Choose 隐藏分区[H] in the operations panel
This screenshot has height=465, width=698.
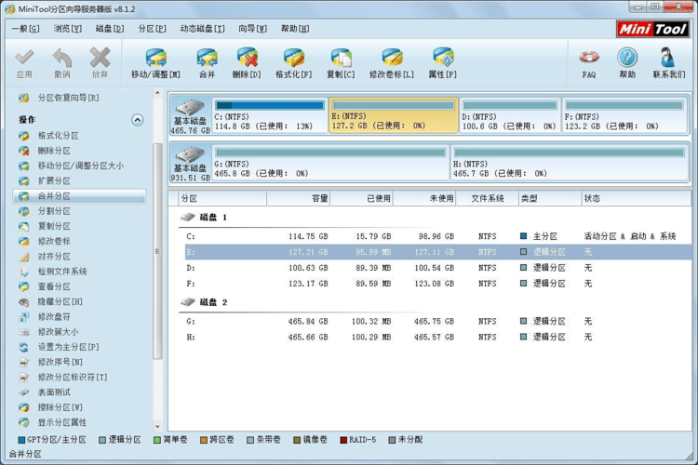[x=60, y=302]
